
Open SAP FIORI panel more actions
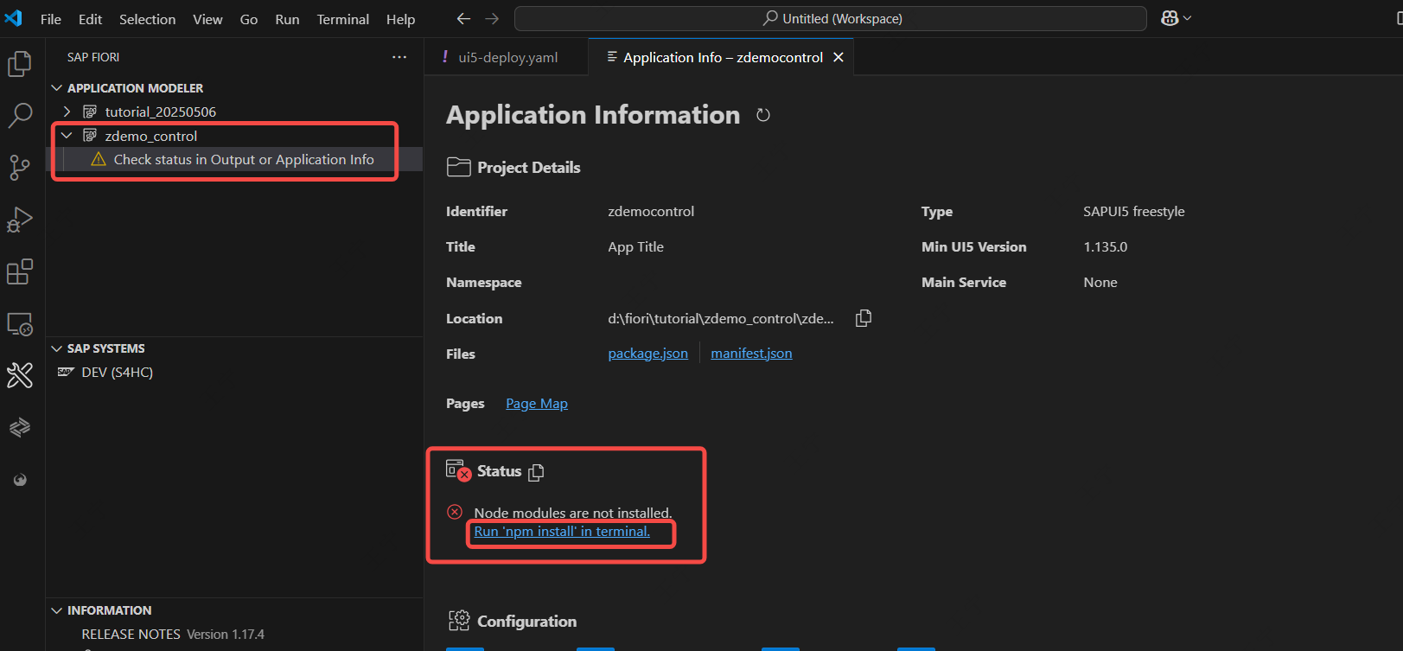click(399, 57)
